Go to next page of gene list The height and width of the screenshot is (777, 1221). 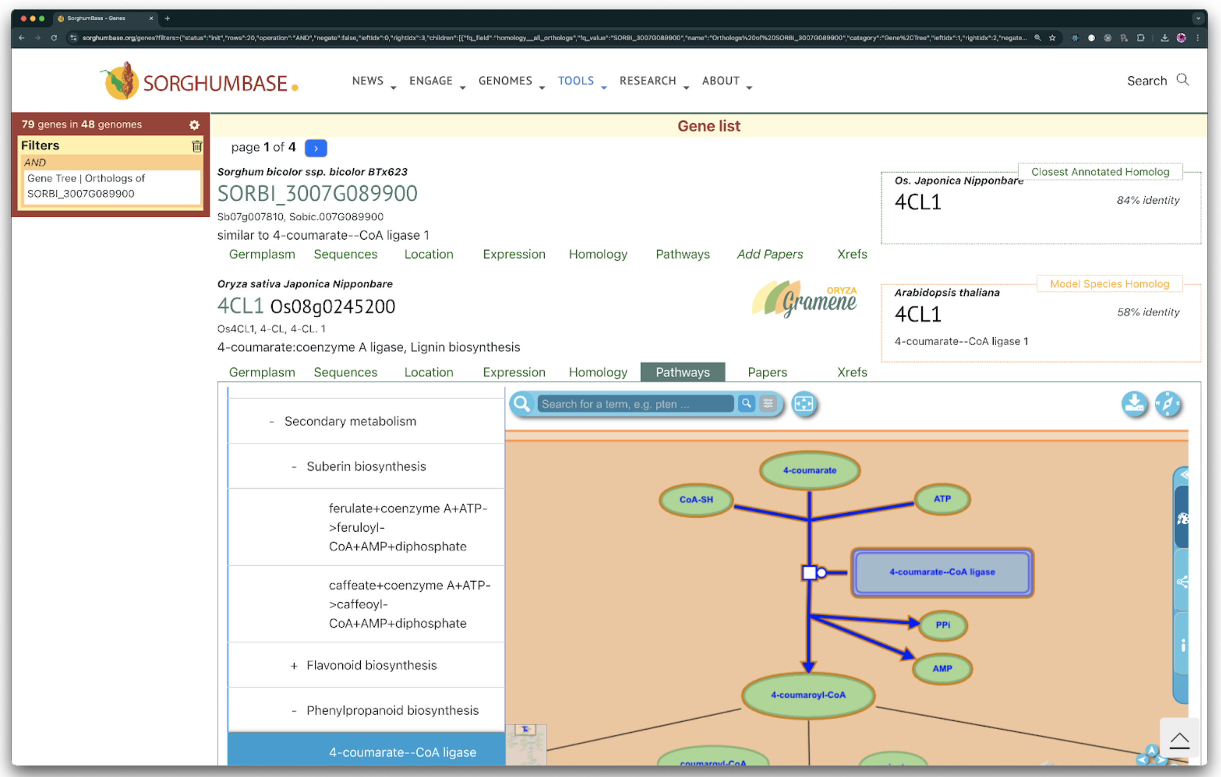click(x=315, y=148)
